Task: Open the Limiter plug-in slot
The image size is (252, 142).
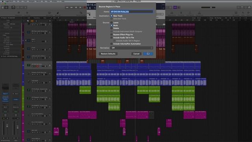Action: click(x=16, y=99)
